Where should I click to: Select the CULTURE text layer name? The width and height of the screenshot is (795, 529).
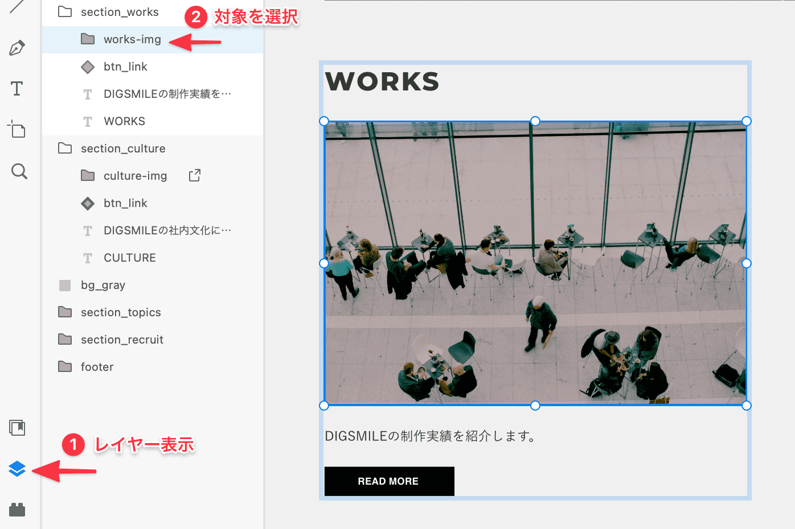point(130,258)
